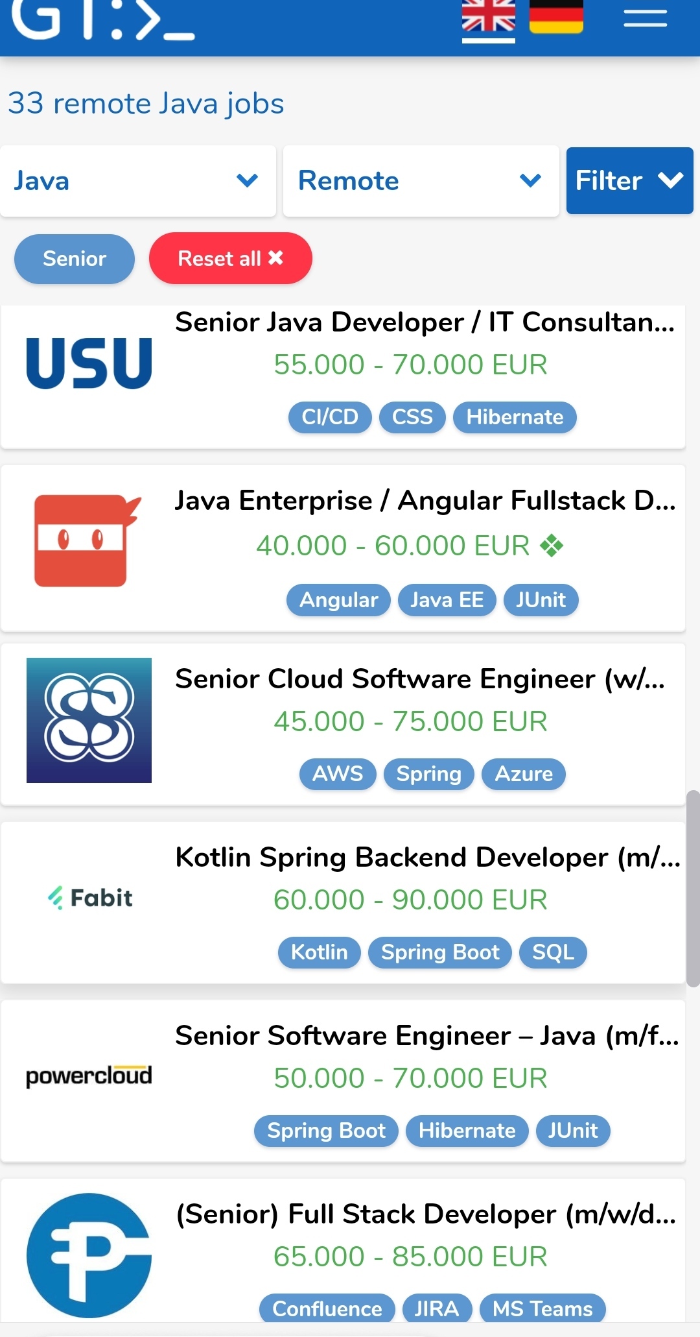Switch language to German flag

556,16
